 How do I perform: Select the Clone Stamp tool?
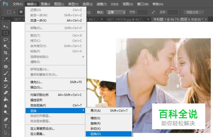6,80
